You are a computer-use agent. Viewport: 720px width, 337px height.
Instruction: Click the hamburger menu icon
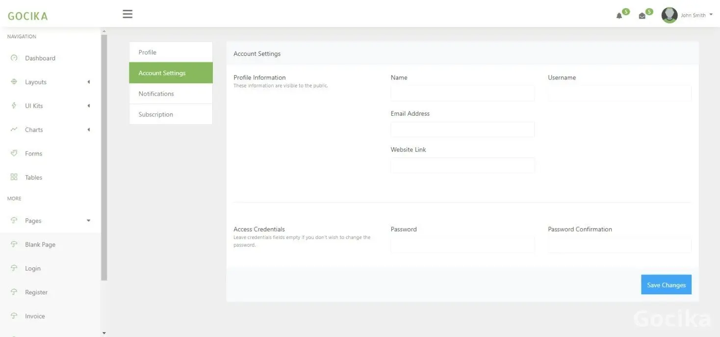tap(128, 14)
